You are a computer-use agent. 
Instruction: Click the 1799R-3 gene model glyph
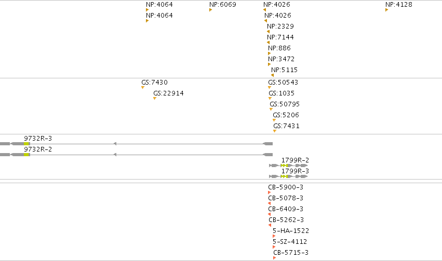(x=288, y=176)
